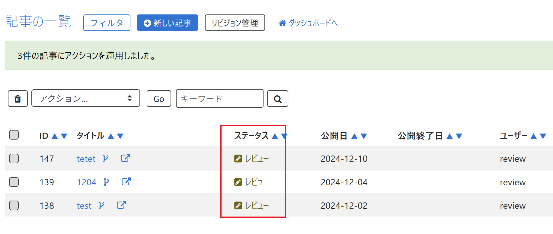Click review pencil icon in row 147

pos(238,159)
